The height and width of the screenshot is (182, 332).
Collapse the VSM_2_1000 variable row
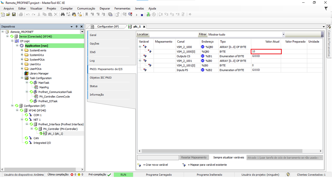pyautogui.click(x=140, y=47)
